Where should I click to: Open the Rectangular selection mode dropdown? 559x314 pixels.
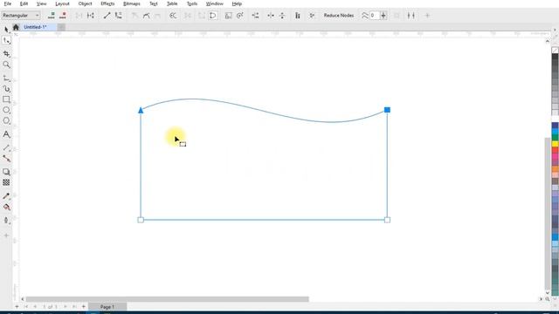tap(21, 16)
